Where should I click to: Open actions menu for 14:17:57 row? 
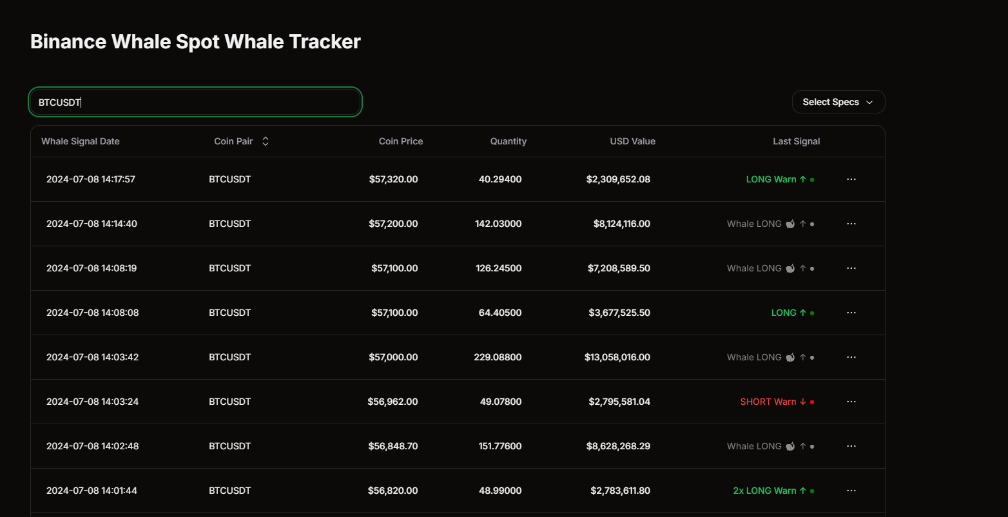click(x=851, y=179)
